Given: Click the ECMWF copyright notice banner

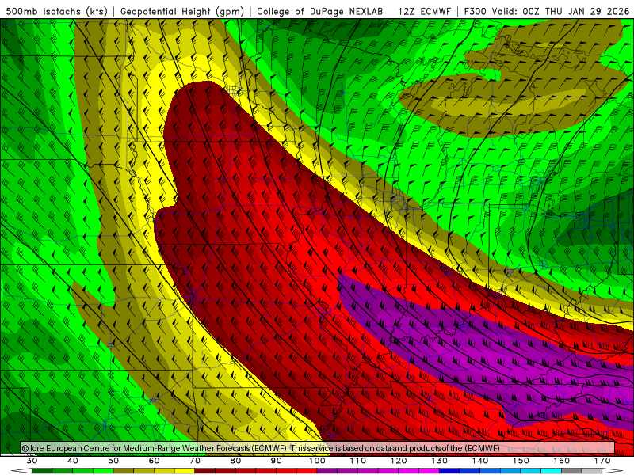Looking at the screenshot, I should coord(318,448).
